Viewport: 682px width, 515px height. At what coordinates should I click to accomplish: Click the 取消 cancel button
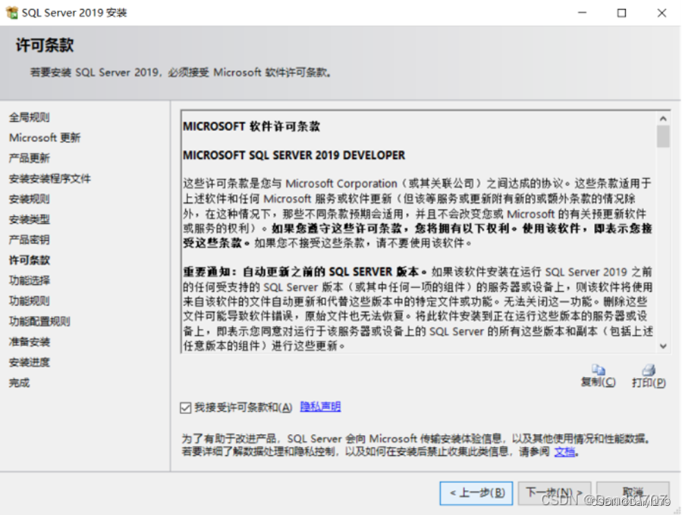[x=633, y=493]
